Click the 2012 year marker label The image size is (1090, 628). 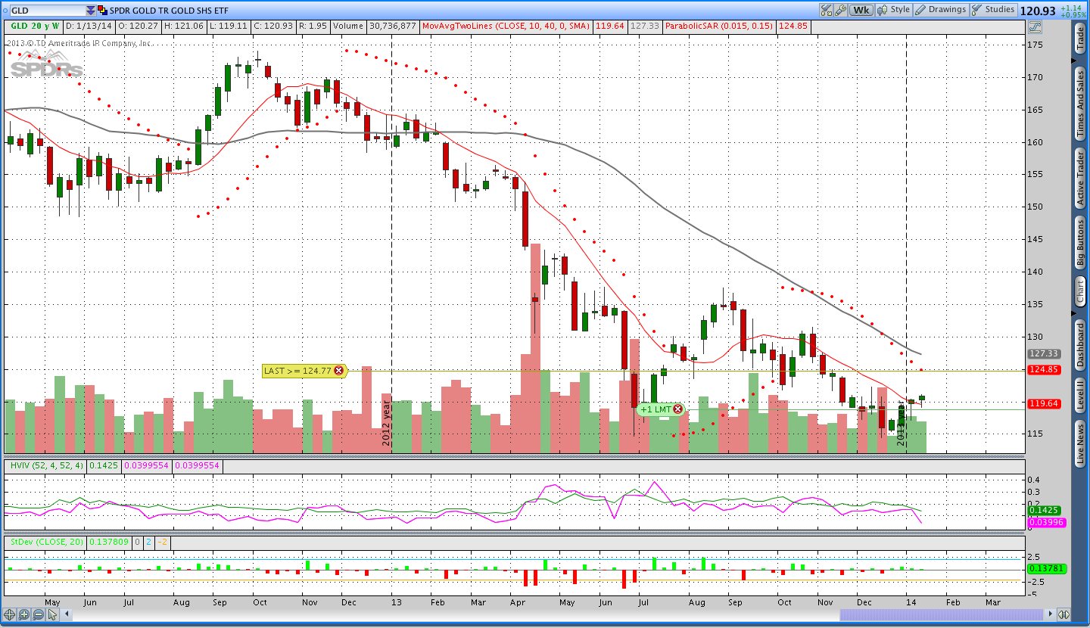[386, 424]
